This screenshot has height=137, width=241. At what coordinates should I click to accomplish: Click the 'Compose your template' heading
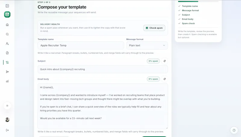62,7
